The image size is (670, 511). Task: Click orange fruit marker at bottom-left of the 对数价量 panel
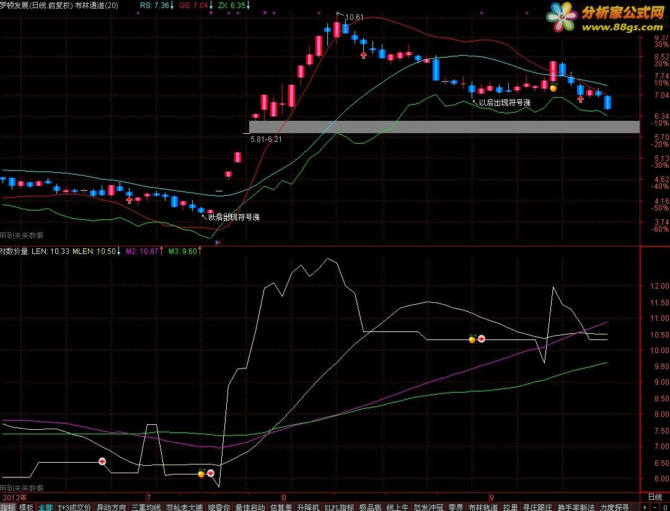[x=201, y=473]
